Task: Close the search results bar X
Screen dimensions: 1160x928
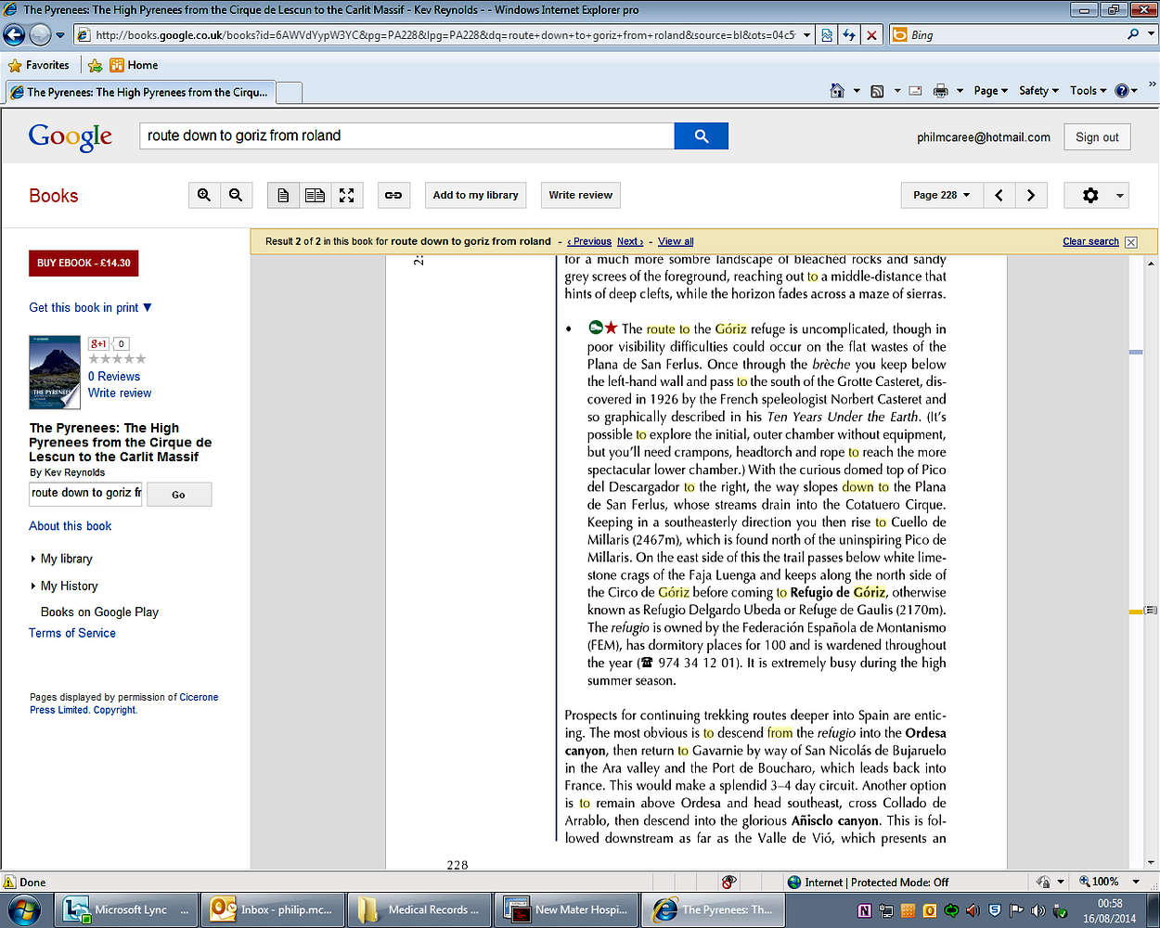Action: [1130, 242]
